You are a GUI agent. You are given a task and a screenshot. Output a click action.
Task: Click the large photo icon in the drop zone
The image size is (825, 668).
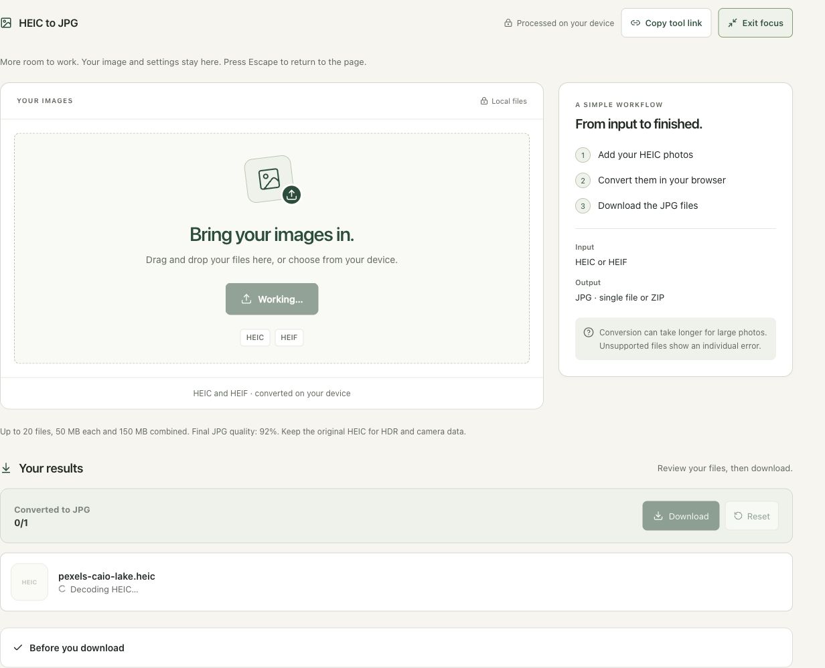click(269, 179)
